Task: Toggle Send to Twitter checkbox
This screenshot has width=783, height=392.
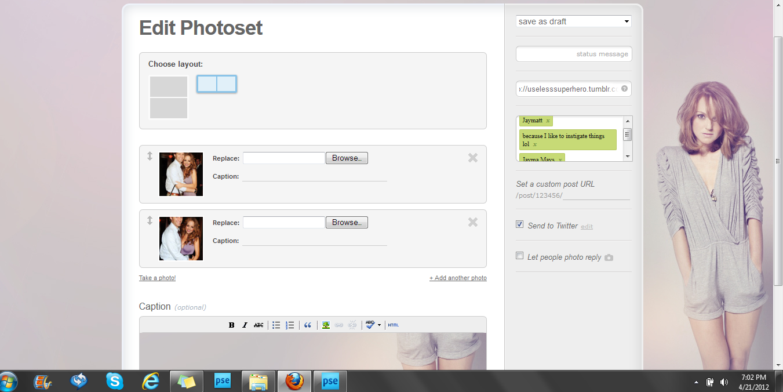Action: point(520,224)
